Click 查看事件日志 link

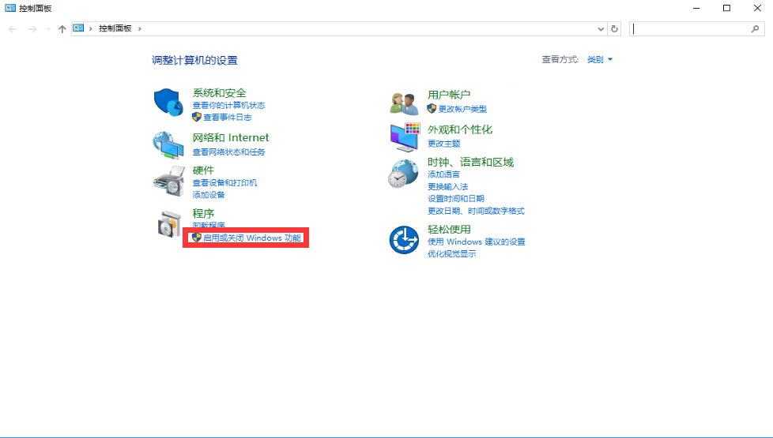[228, 117]
